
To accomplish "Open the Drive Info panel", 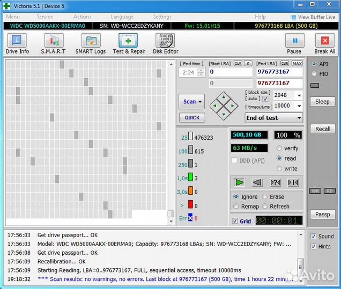I will (17, 44).
